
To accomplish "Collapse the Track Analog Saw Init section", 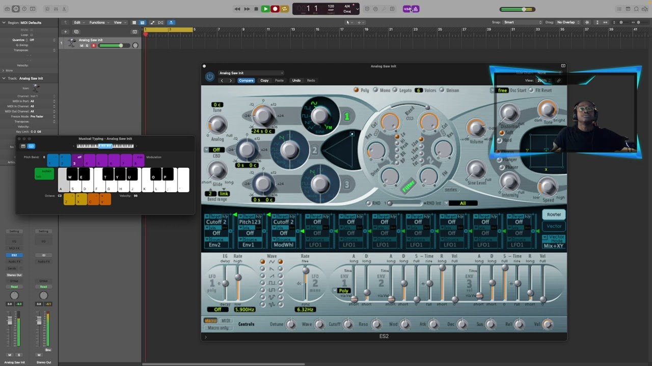I will (4, 78).
